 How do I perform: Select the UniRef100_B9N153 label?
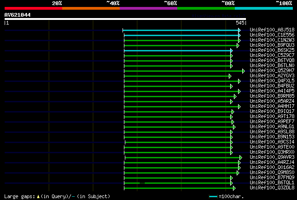pos(272,137)
